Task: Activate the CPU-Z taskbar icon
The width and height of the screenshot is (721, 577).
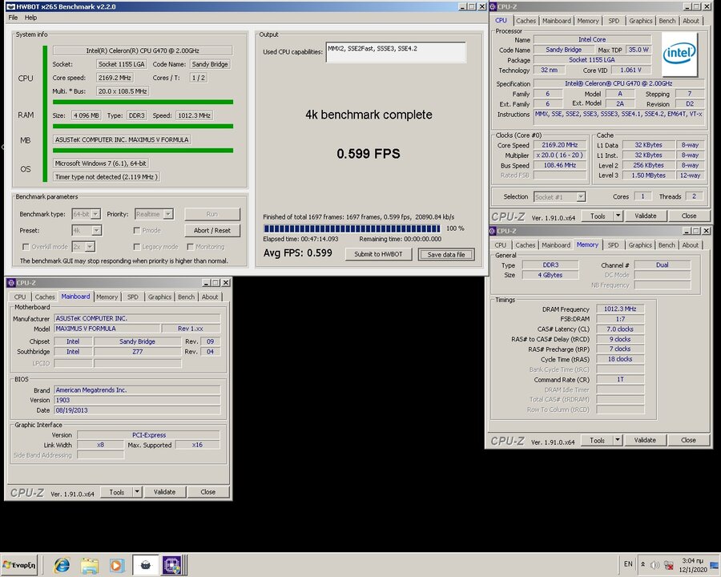Action: coord(173,564)
